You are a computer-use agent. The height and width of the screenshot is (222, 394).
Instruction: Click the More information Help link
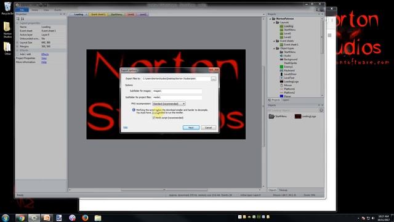coord(44,62)
